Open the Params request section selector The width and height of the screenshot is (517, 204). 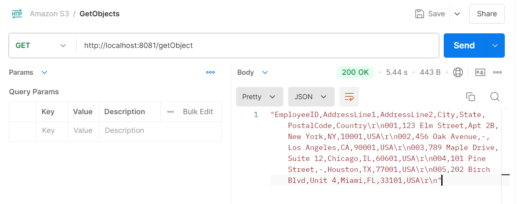click(28, 72)
